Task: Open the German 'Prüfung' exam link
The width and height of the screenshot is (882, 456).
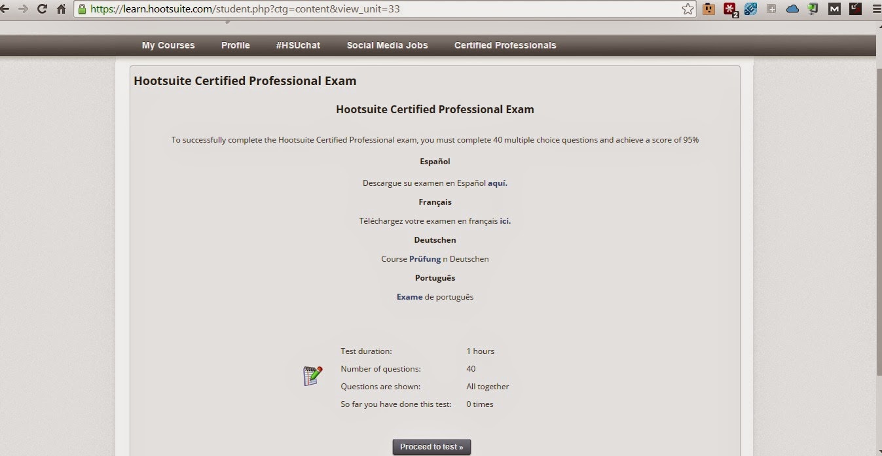Action: [425, 259]
